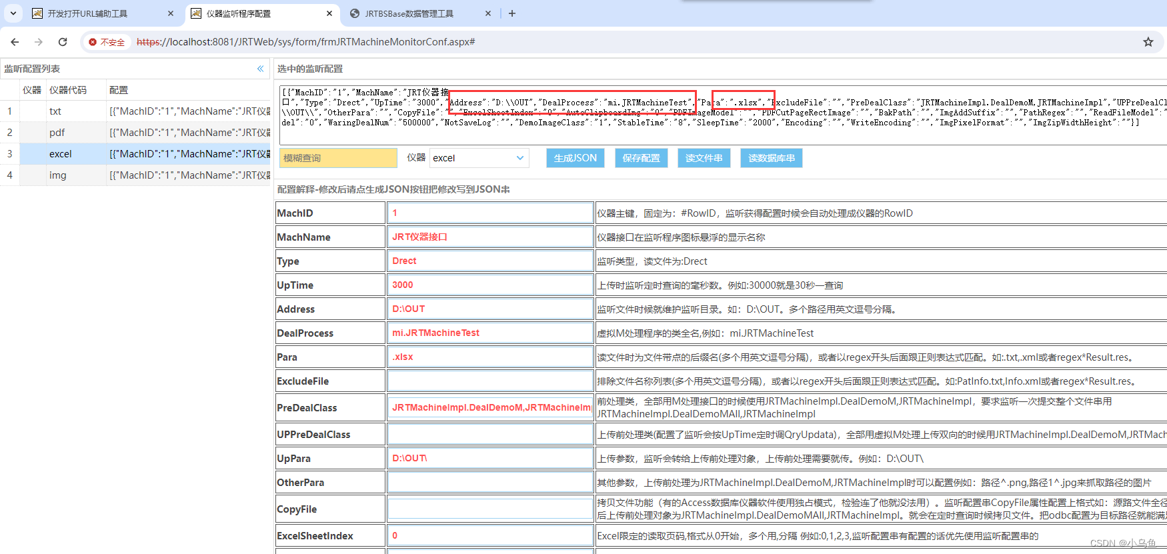Viewport: 1167px width, 554px height.
Task: Edit the Type value field Drect
Action: coord(490,261)
